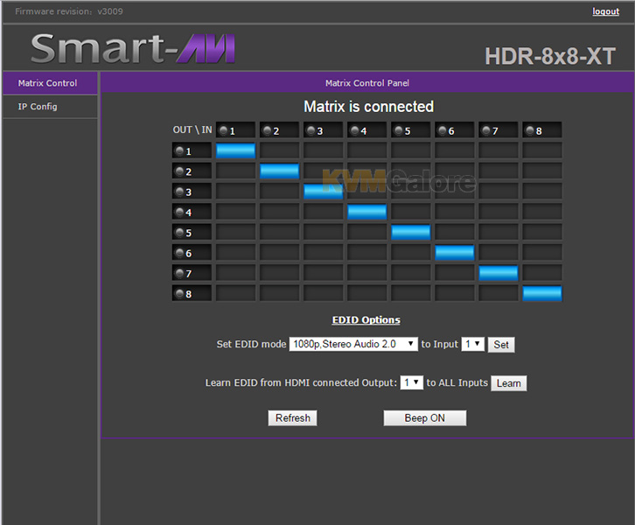Select the input column 6 header button
Viewport: 635px width, 525px height.
click(454, 130)
